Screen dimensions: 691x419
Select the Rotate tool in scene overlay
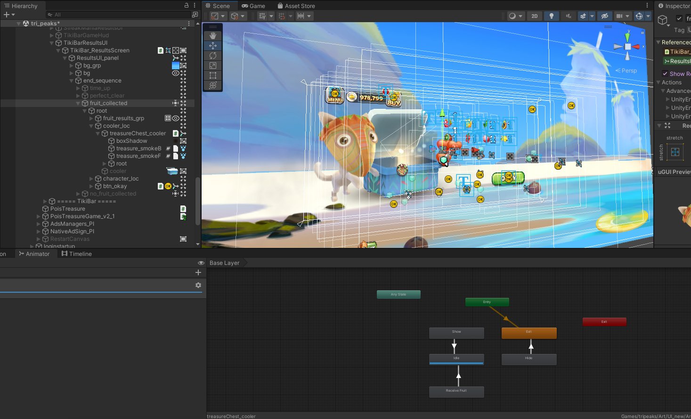point(213,56)
